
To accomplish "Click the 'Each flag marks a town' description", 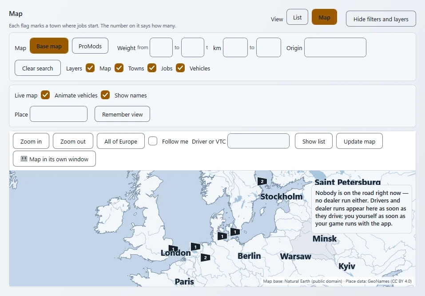I will (92, 26).
